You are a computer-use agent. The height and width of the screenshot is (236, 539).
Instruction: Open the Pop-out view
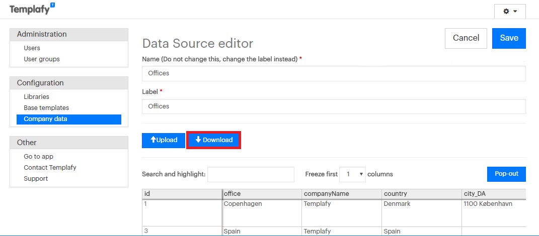tap(506, 174)
